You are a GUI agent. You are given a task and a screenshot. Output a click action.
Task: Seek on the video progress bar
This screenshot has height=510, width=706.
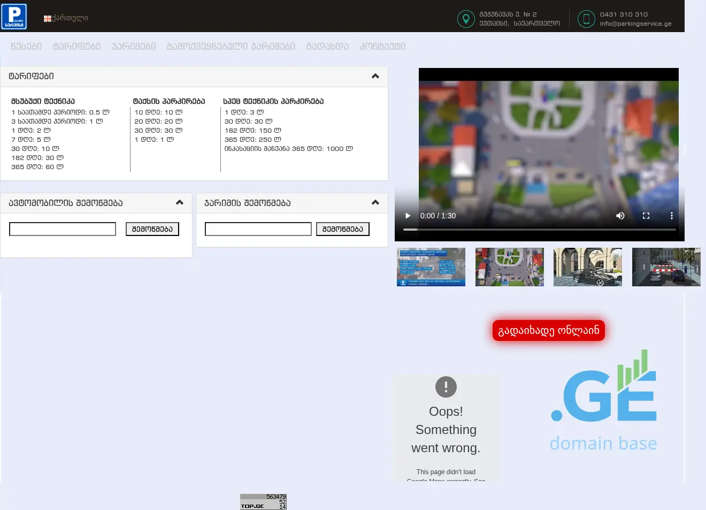click(x=539, y=230)
